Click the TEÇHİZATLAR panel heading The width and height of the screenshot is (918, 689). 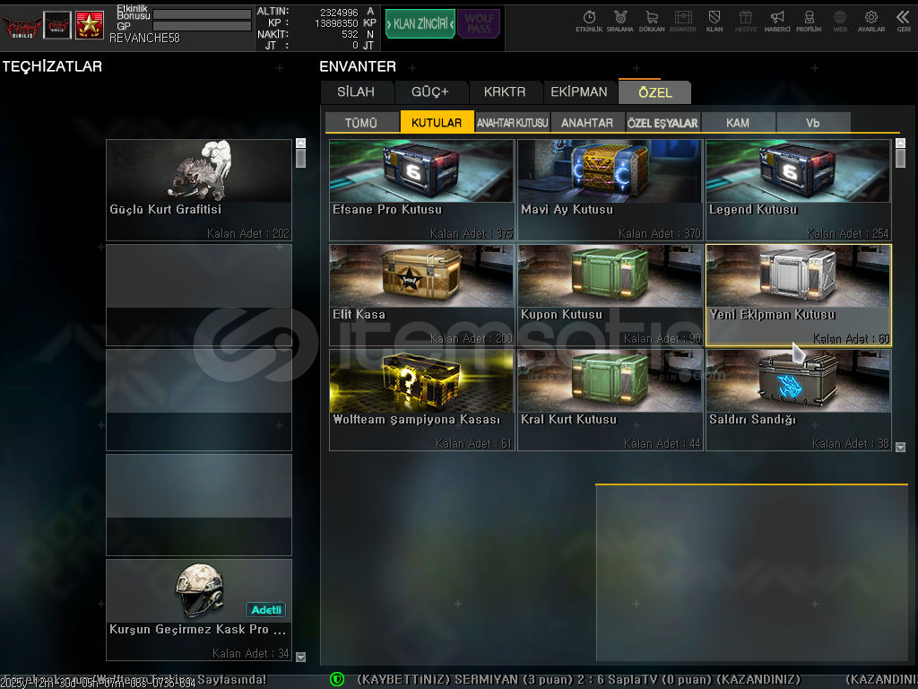pyautogui.click(x=52, y=66)
